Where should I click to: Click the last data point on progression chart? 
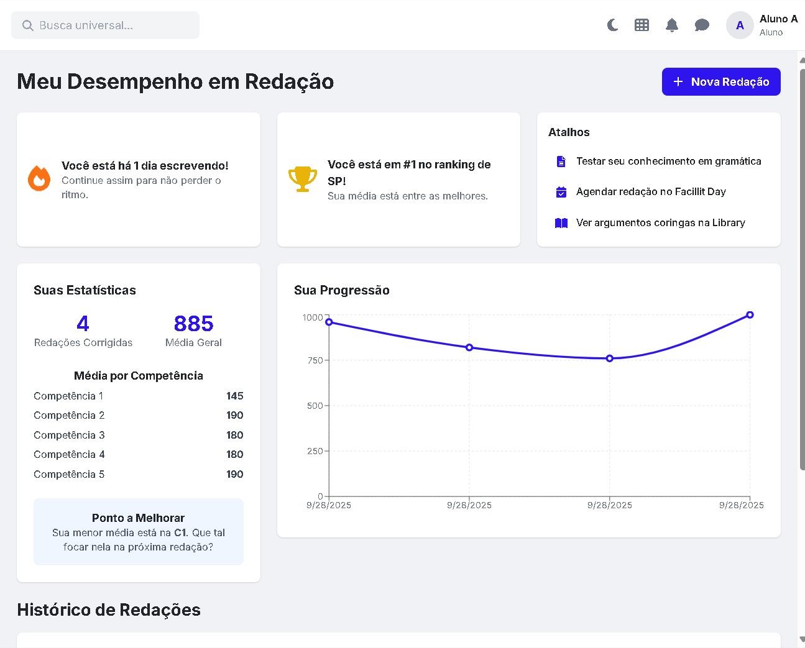coord(750,315)
